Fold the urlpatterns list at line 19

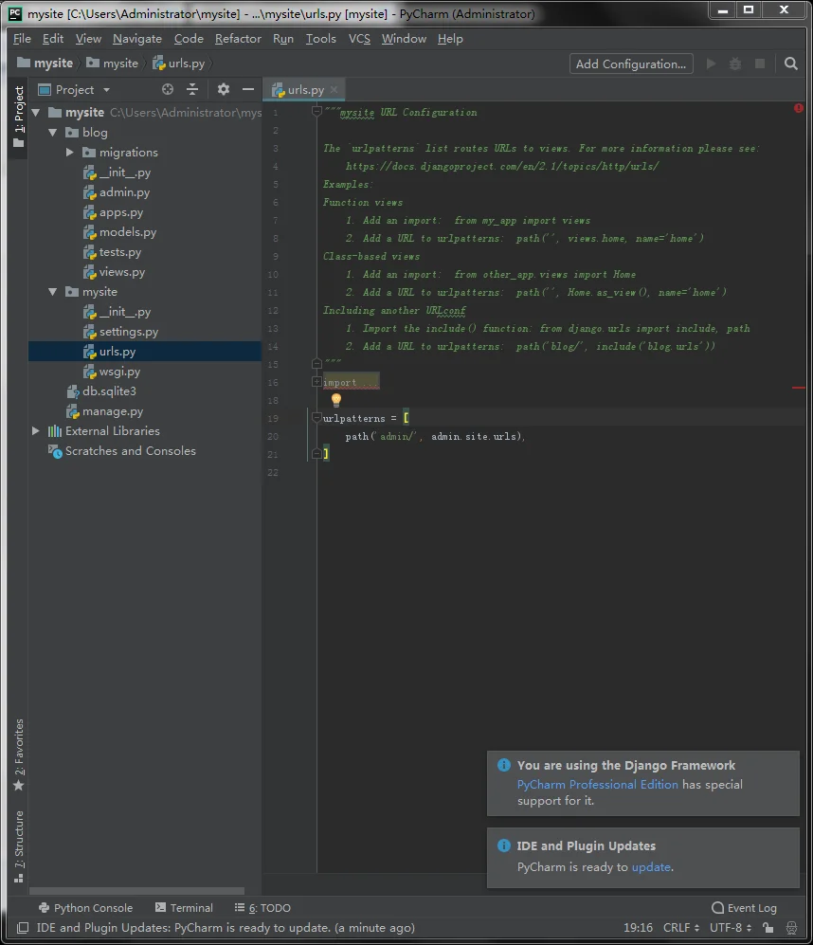316,417
